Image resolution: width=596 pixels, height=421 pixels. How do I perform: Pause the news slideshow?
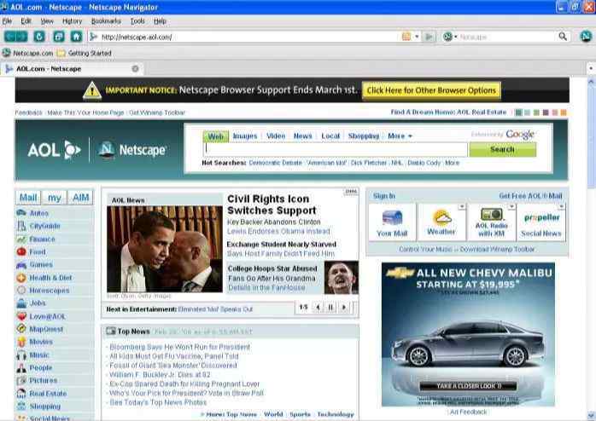click(330, 307)
